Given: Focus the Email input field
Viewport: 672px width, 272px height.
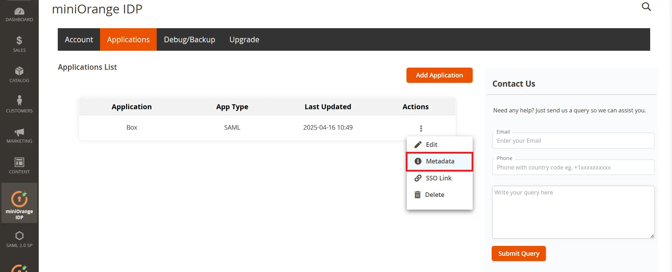Looking at the screenshot, I should (x=573, y=141).
